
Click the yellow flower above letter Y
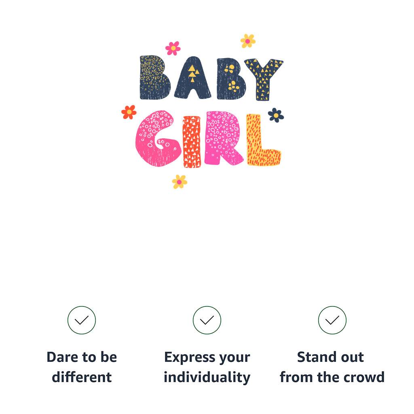(248, 41)
